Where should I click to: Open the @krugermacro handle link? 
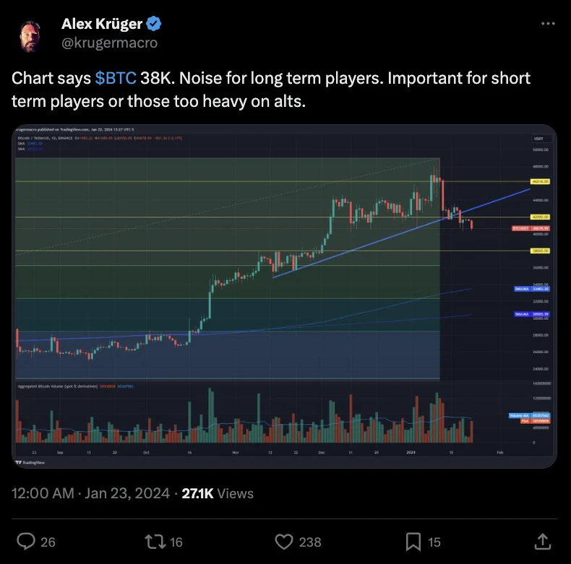(x=109, y=43)
